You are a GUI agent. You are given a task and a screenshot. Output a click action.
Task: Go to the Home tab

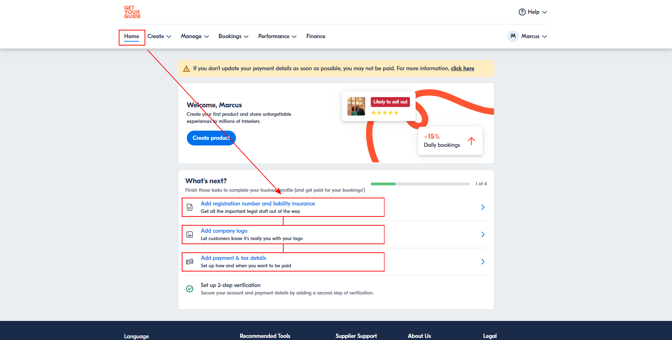pyautogui.click(x=131, y=36)
